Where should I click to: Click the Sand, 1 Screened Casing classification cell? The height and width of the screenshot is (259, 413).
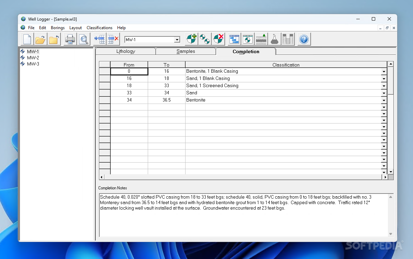coord(283,86)
